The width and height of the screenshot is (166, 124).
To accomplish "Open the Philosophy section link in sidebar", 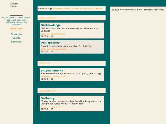I will [16, 34].
